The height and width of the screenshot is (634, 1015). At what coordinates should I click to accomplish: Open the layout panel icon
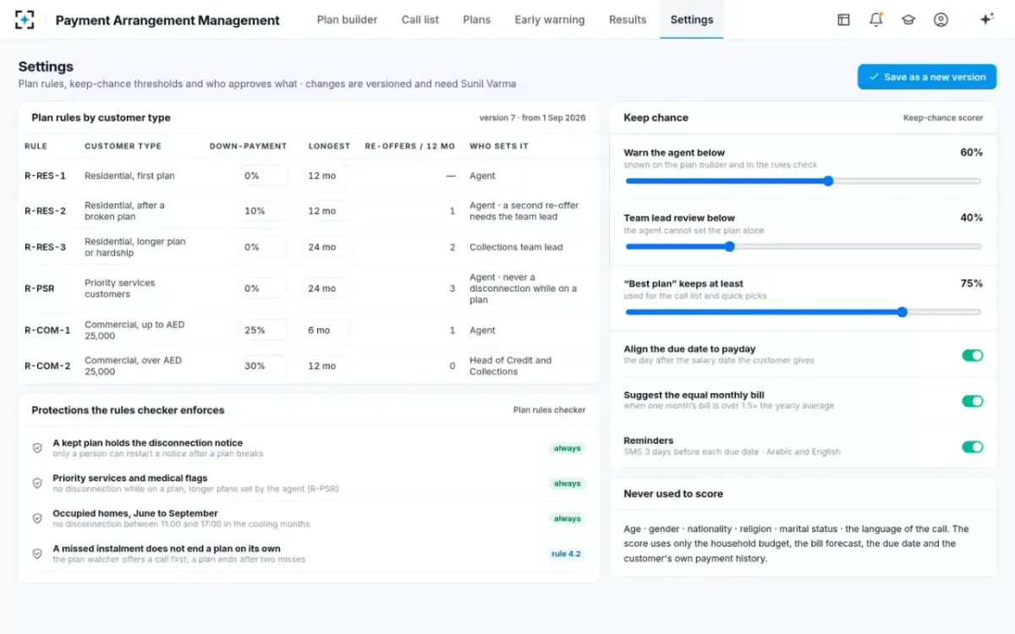pos(843,19)
